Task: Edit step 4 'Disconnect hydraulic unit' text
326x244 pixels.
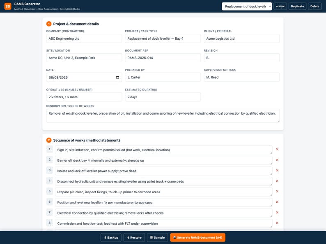Action: pos(163,181)
